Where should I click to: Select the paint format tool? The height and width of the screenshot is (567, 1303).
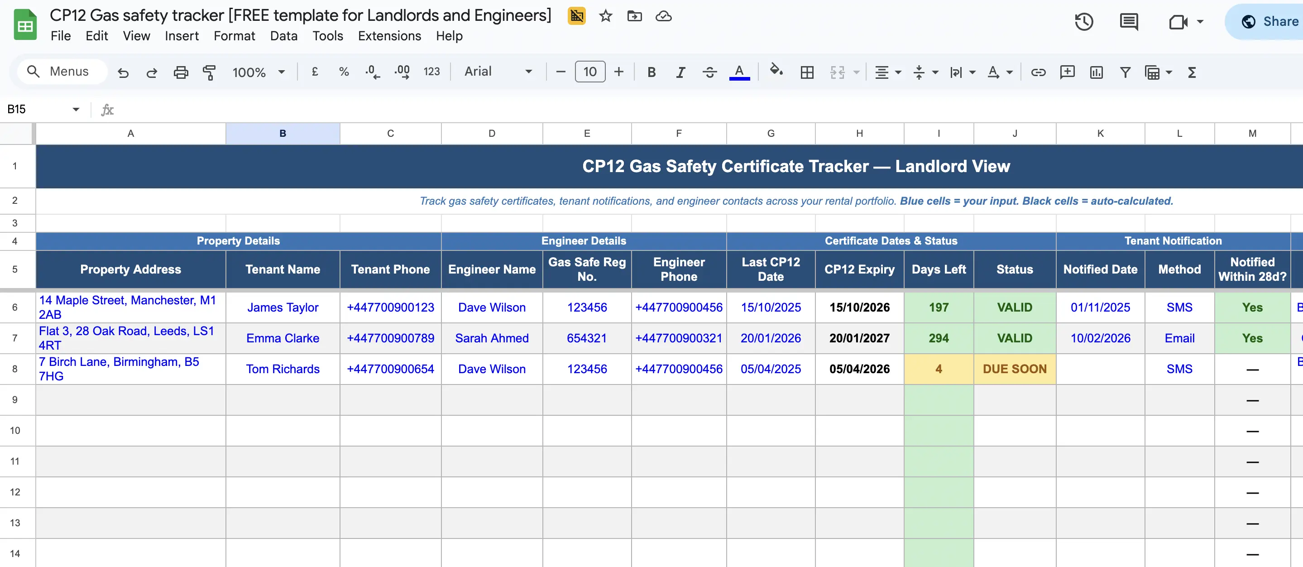pos(210,72)
